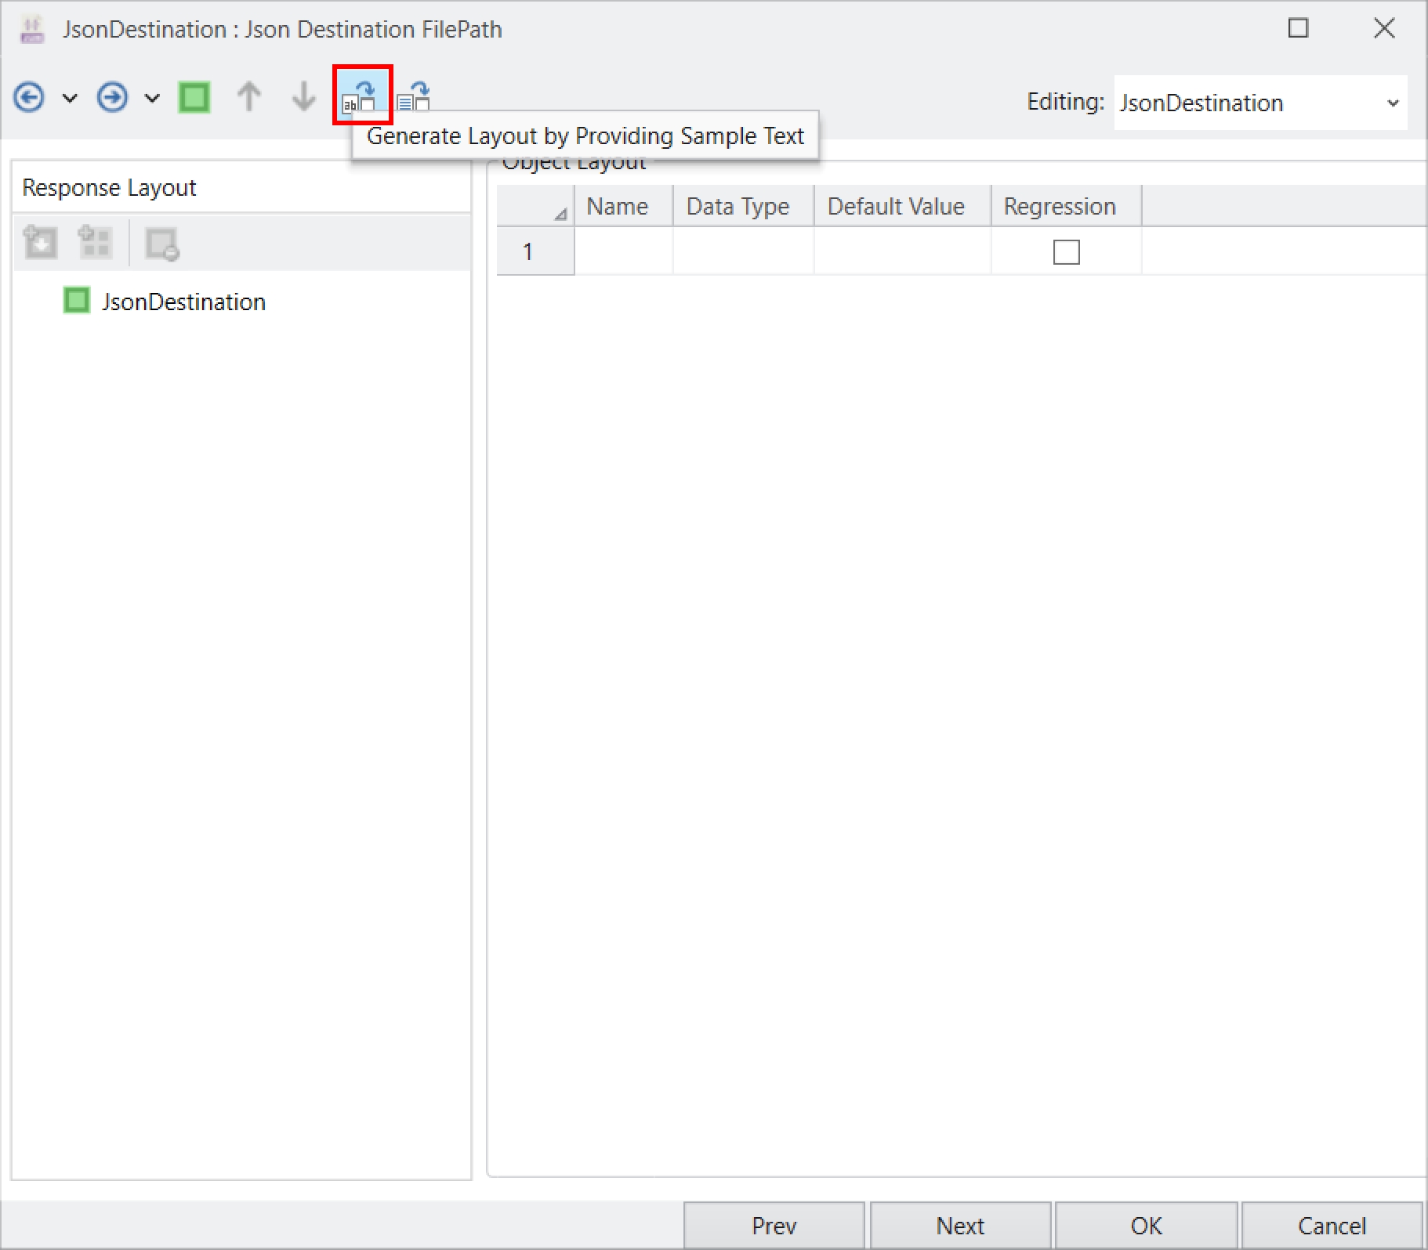Select JsonDestination node in the tree

(x=183, y=302)
